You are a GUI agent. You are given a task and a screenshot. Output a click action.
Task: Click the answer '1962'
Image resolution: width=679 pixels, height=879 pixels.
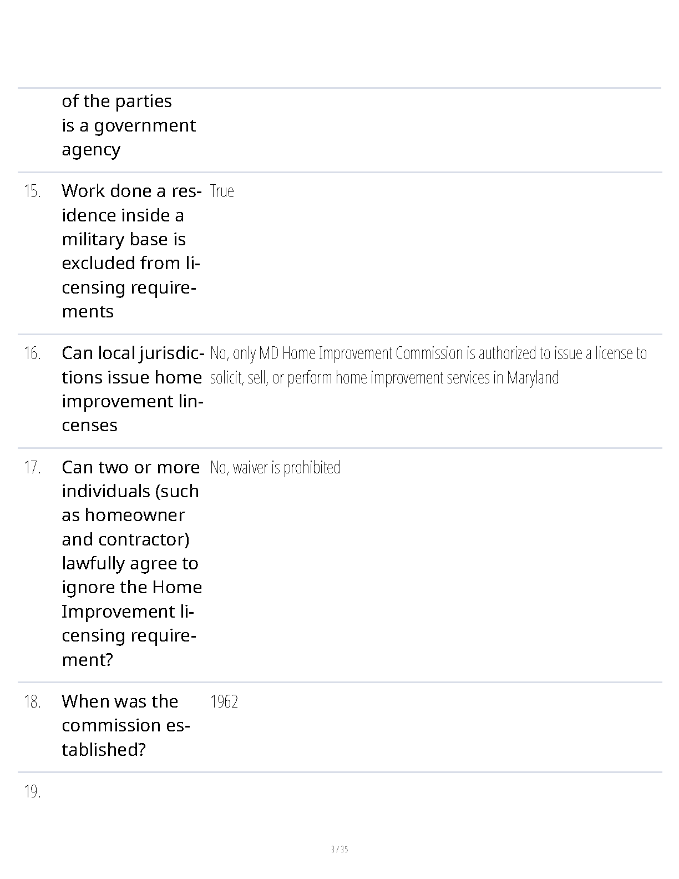224,701
